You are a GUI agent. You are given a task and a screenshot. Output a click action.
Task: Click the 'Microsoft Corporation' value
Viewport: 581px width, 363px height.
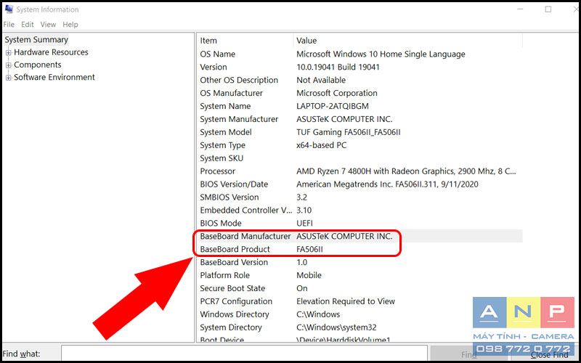coord(337,93)
